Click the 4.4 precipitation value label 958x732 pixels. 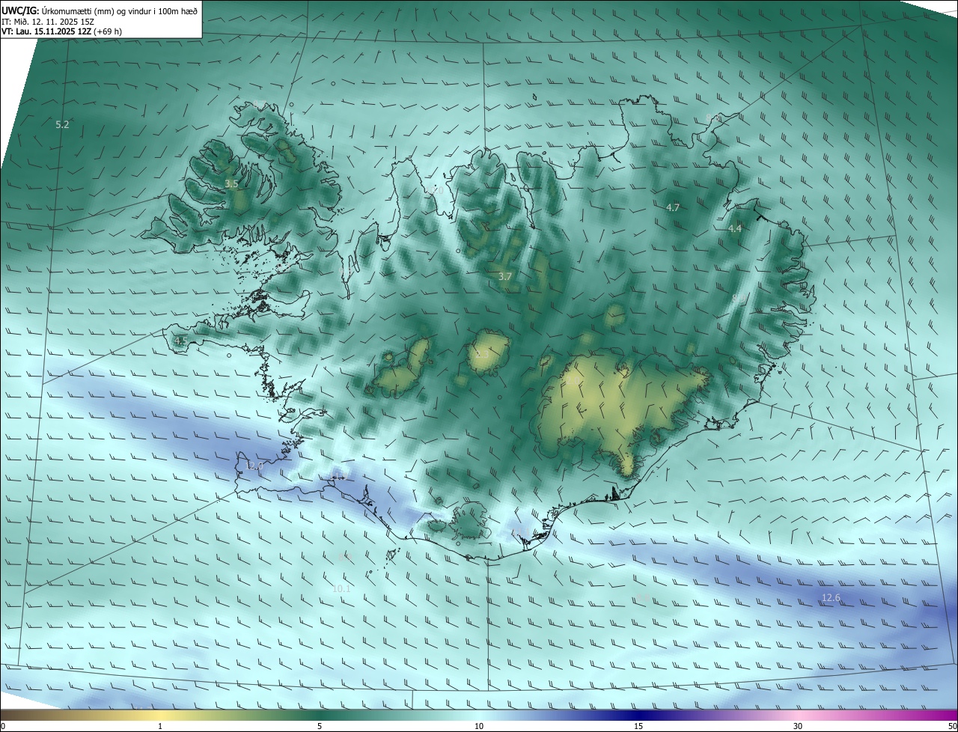(x=735, y=228)
